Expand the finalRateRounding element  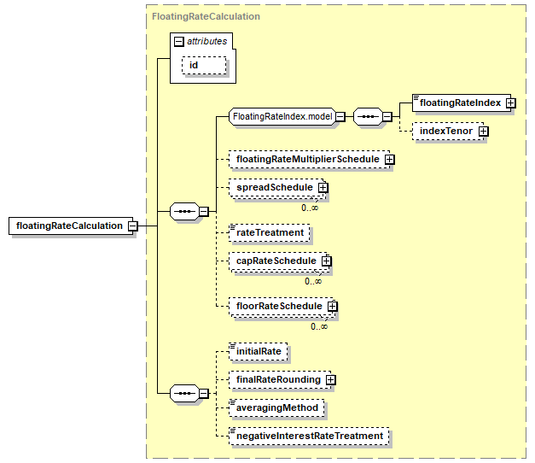331,379
